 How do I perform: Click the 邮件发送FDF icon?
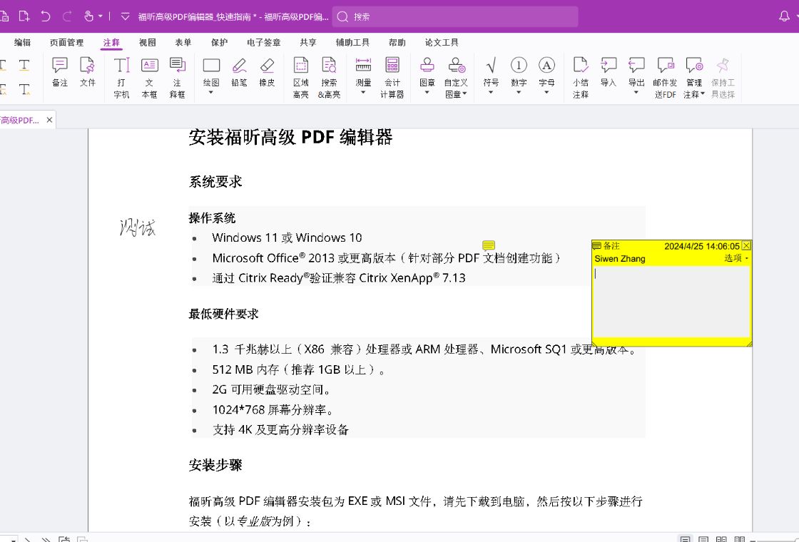(665, 78)
